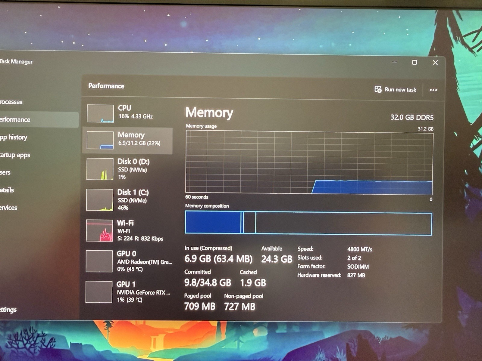Click the '1.9 GB' cached value
The image size is (482, 361).
pyautogui.click(x=253, y=283)
